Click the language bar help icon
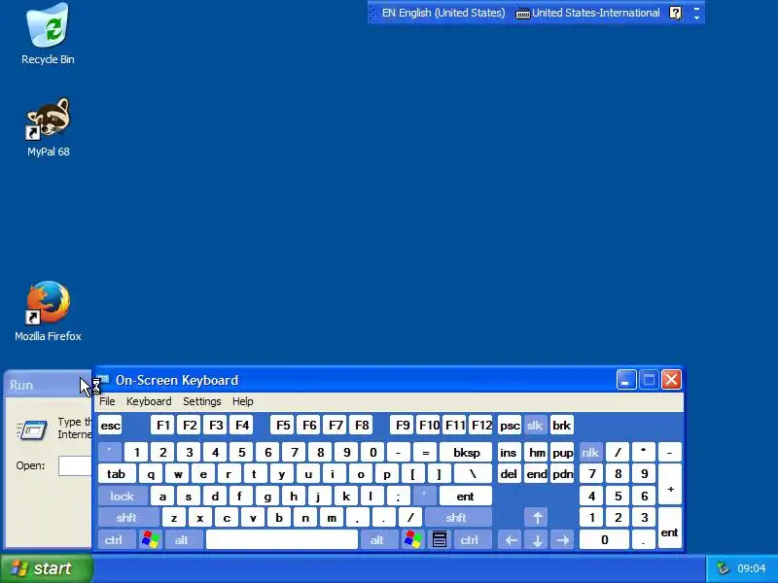This screenshot has width=778, height=583. [675, 13]
